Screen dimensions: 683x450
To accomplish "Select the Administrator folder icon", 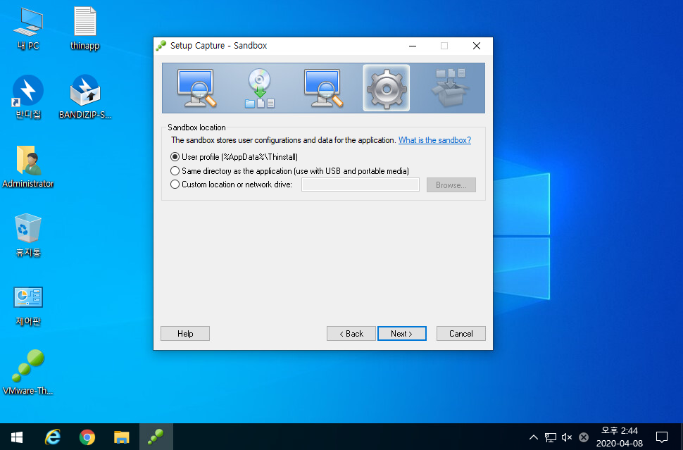I will [x=28, y=166].
